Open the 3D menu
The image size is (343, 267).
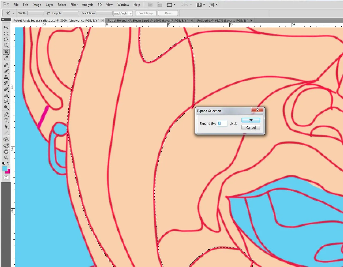(x=100, y=5)
